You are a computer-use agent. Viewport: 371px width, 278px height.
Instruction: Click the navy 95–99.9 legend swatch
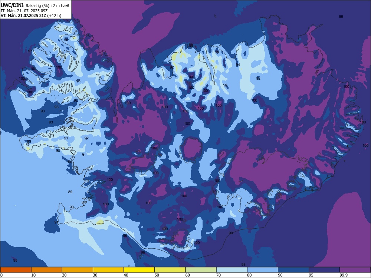324,270
